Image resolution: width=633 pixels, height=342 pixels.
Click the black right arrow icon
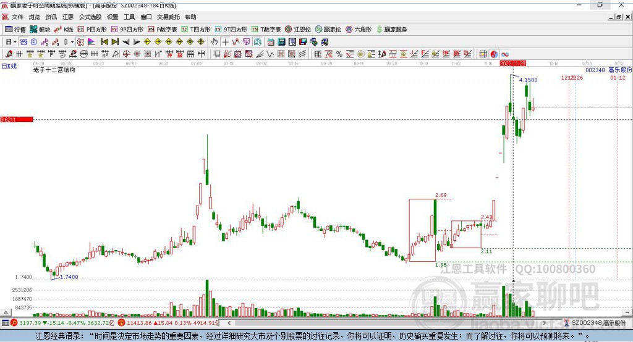137,42
